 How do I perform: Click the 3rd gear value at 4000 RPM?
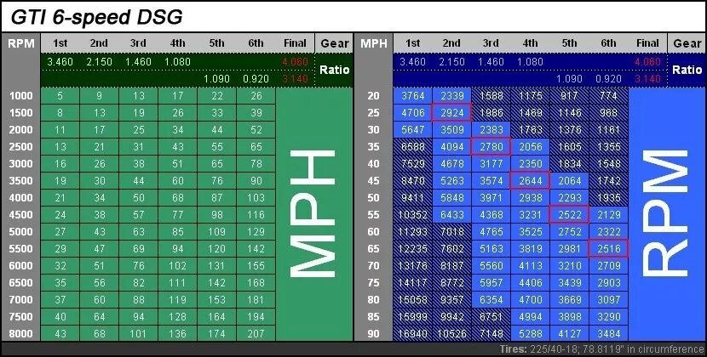coord(139,198)
